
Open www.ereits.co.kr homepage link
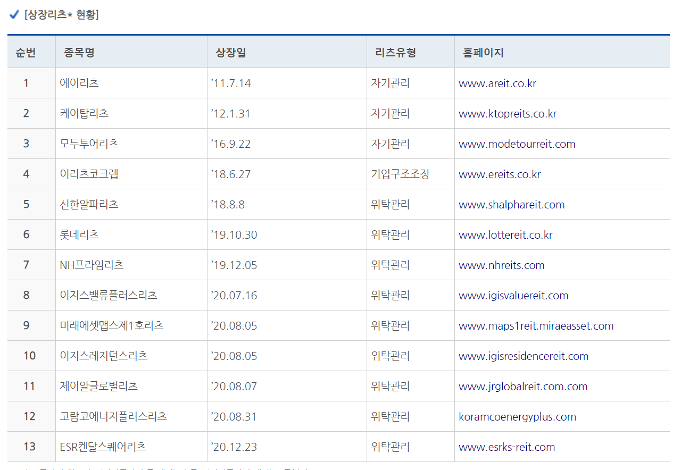point(500,174)
